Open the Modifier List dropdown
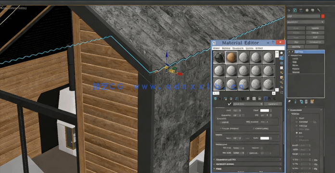Image resolution: width=335 pixels, height=173 pixels. click(306, 22)
